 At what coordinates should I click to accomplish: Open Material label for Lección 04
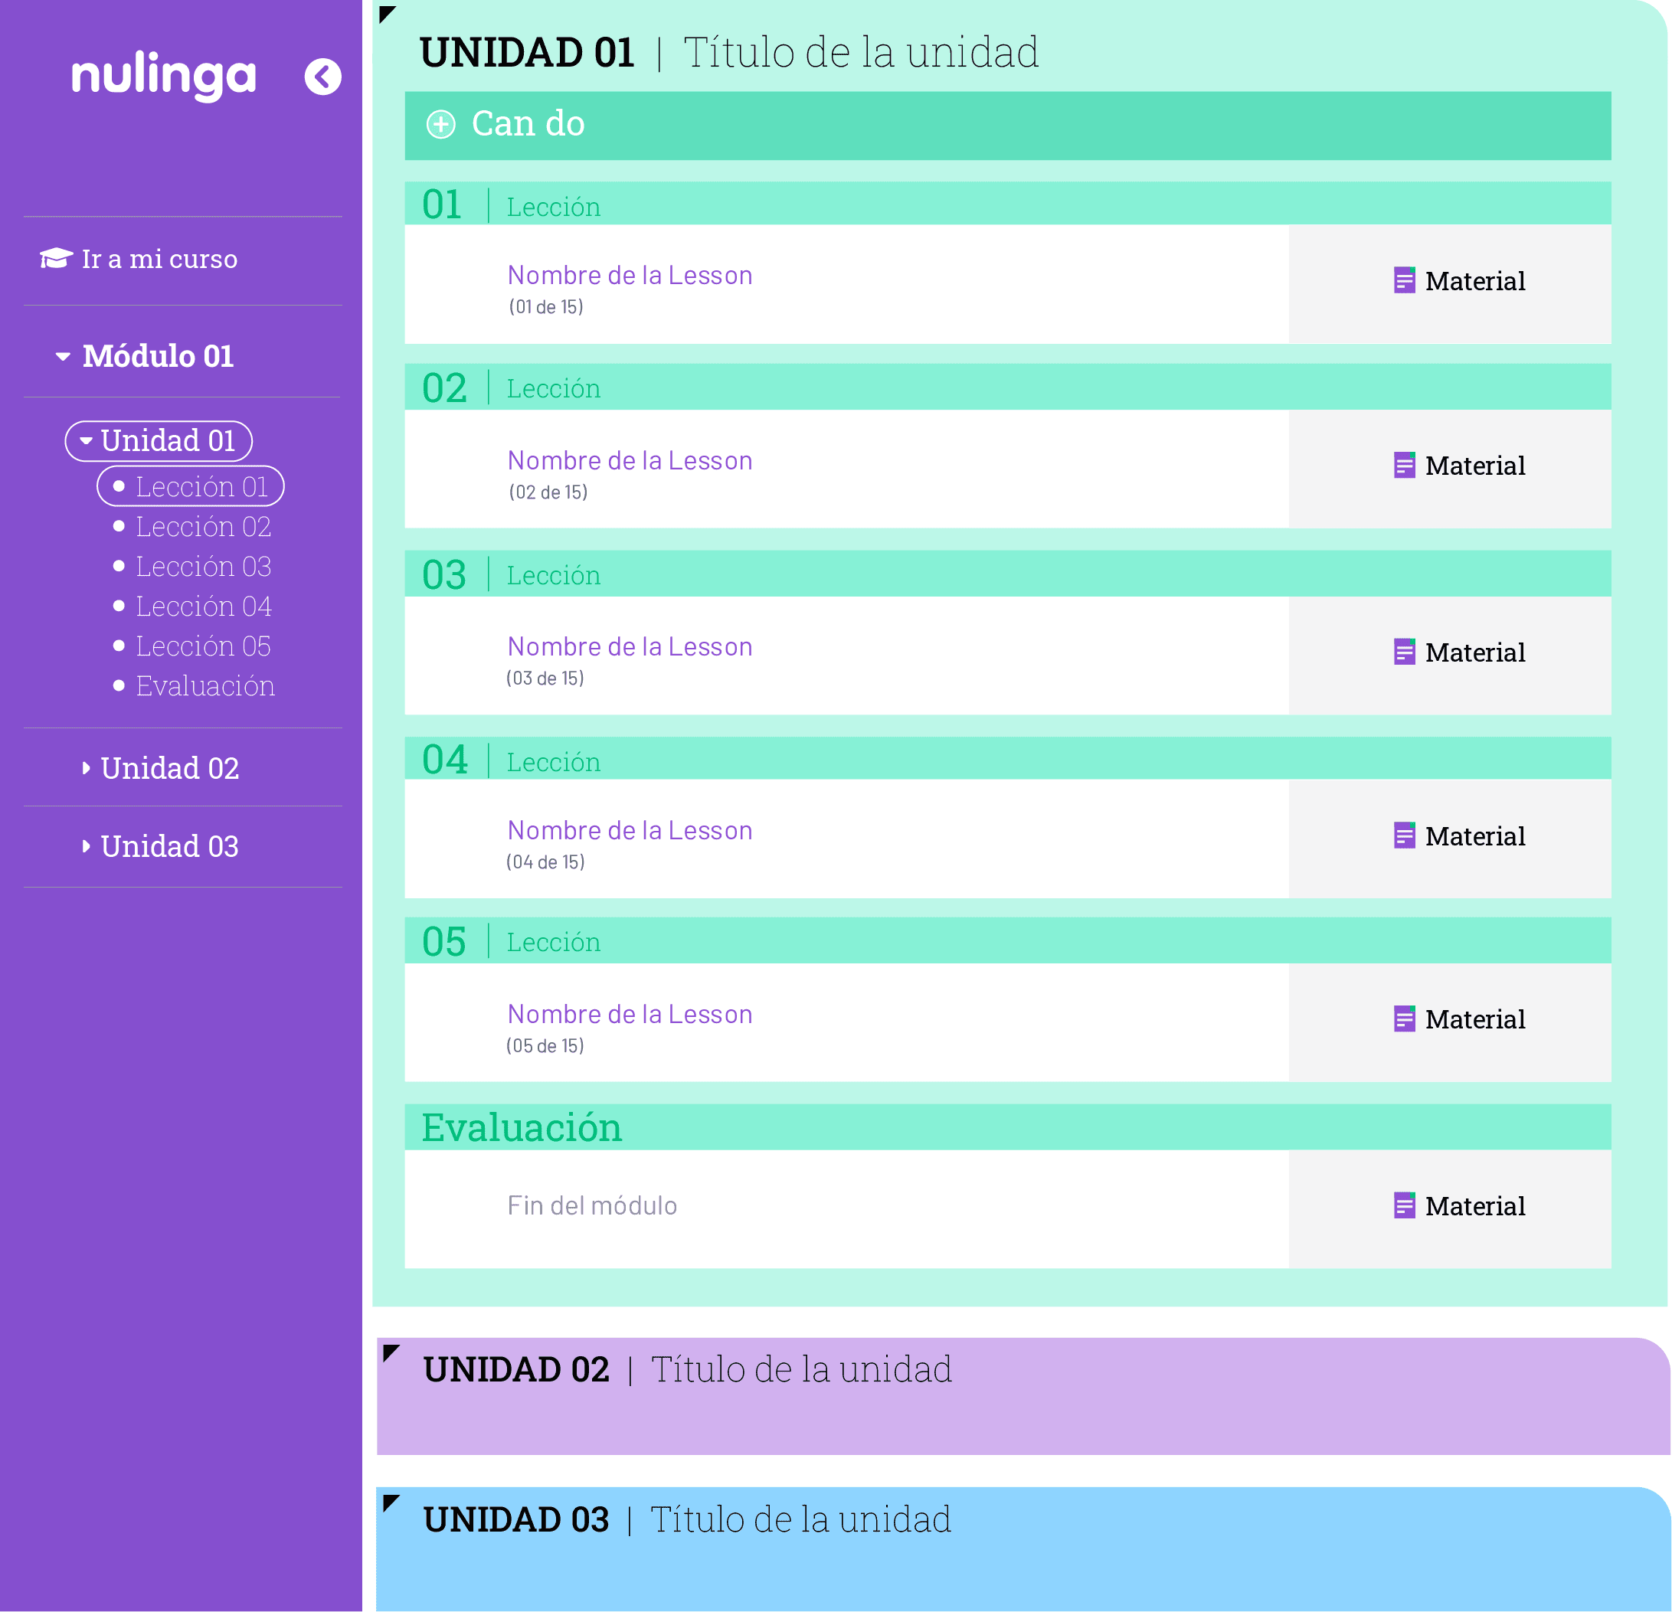1475,835
